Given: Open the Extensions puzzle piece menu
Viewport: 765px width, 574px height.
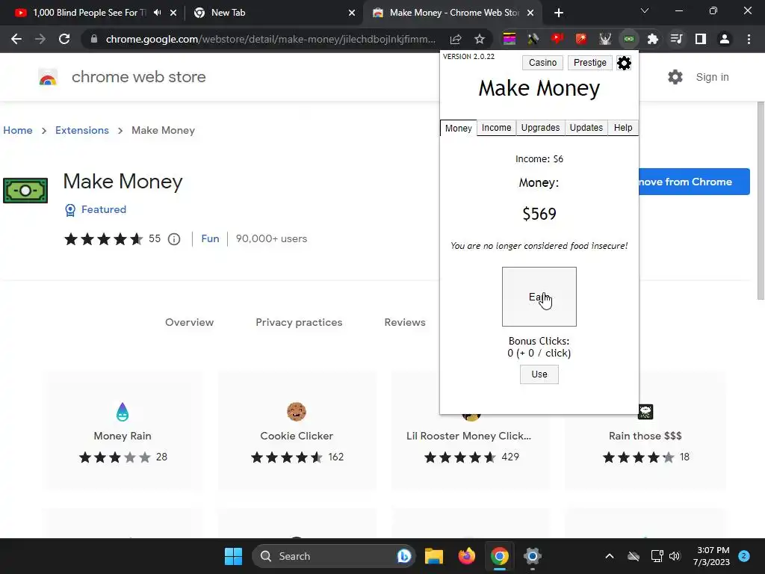Looking at the screenshot, I should click(652, 39).
